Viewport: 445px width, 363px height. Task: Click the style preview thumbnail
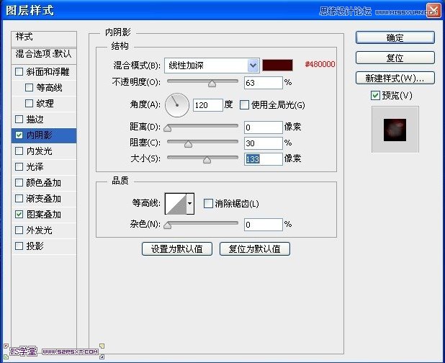(395, 130)
